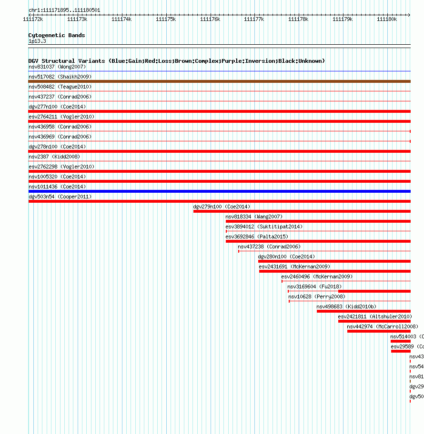The width and height of the screenshot is (424, 434).
Task: Click the 111179k ruler position
Action: pyautogui.click(x=343, y=19)
